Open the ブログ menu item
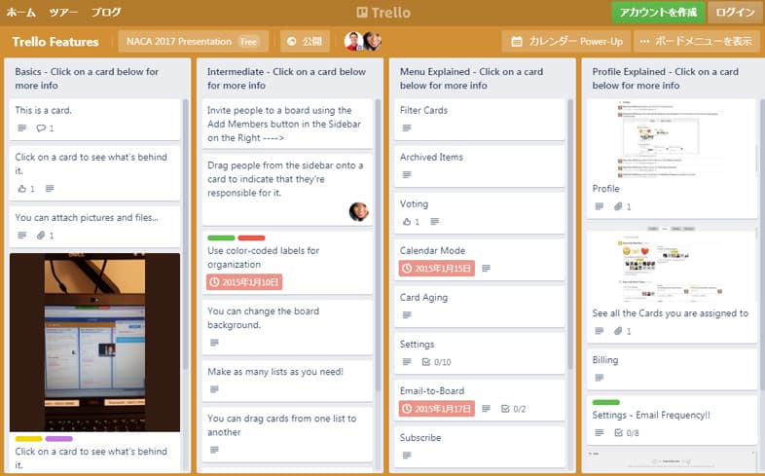 coord(106,13)
